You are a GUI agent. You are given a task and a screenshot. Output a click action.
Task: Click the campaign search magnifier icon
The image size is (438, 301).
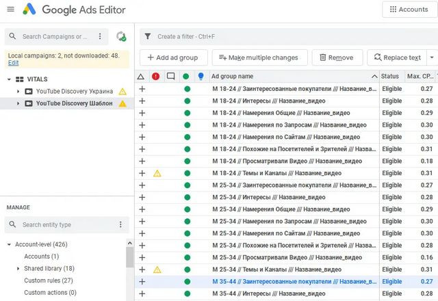tap(12, 36)
